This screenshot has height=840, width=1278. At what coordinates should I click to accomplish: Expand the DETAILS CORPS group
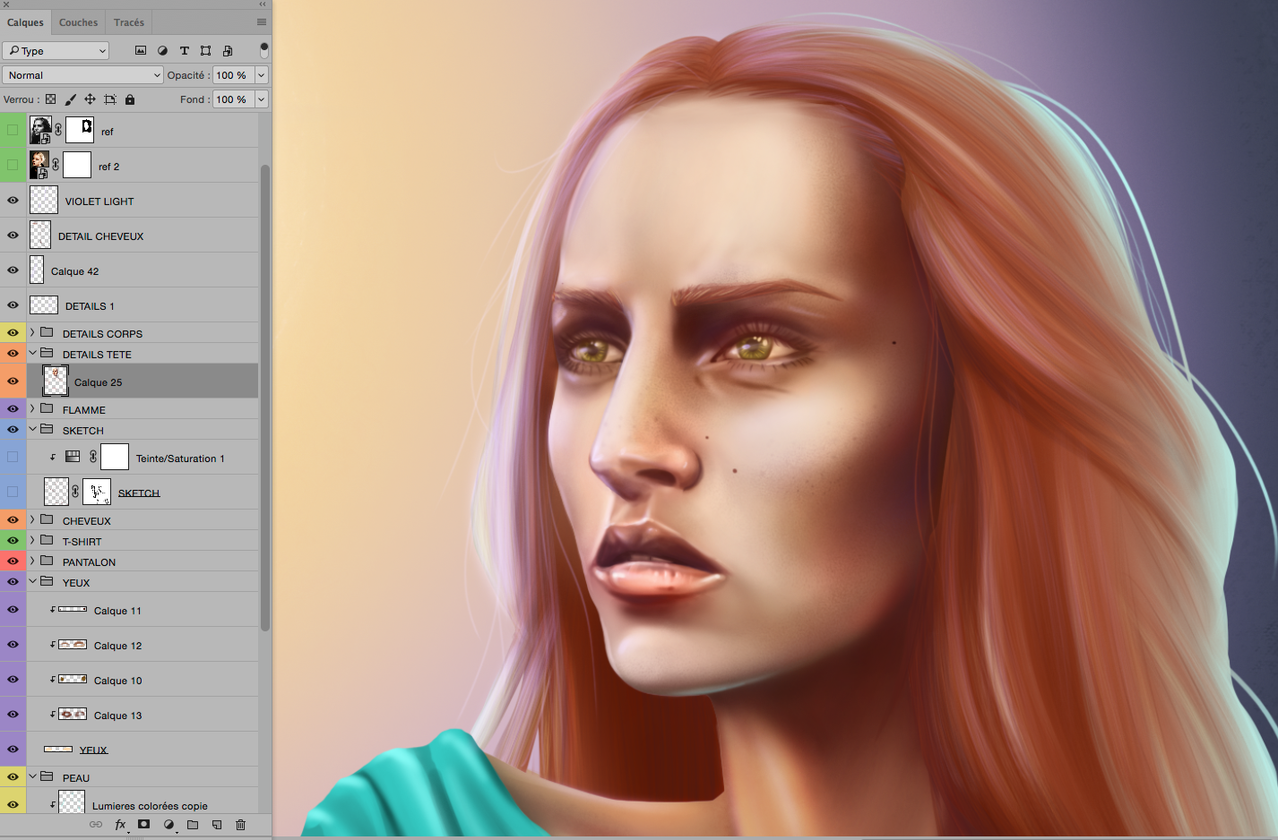[x=33, y=332]
